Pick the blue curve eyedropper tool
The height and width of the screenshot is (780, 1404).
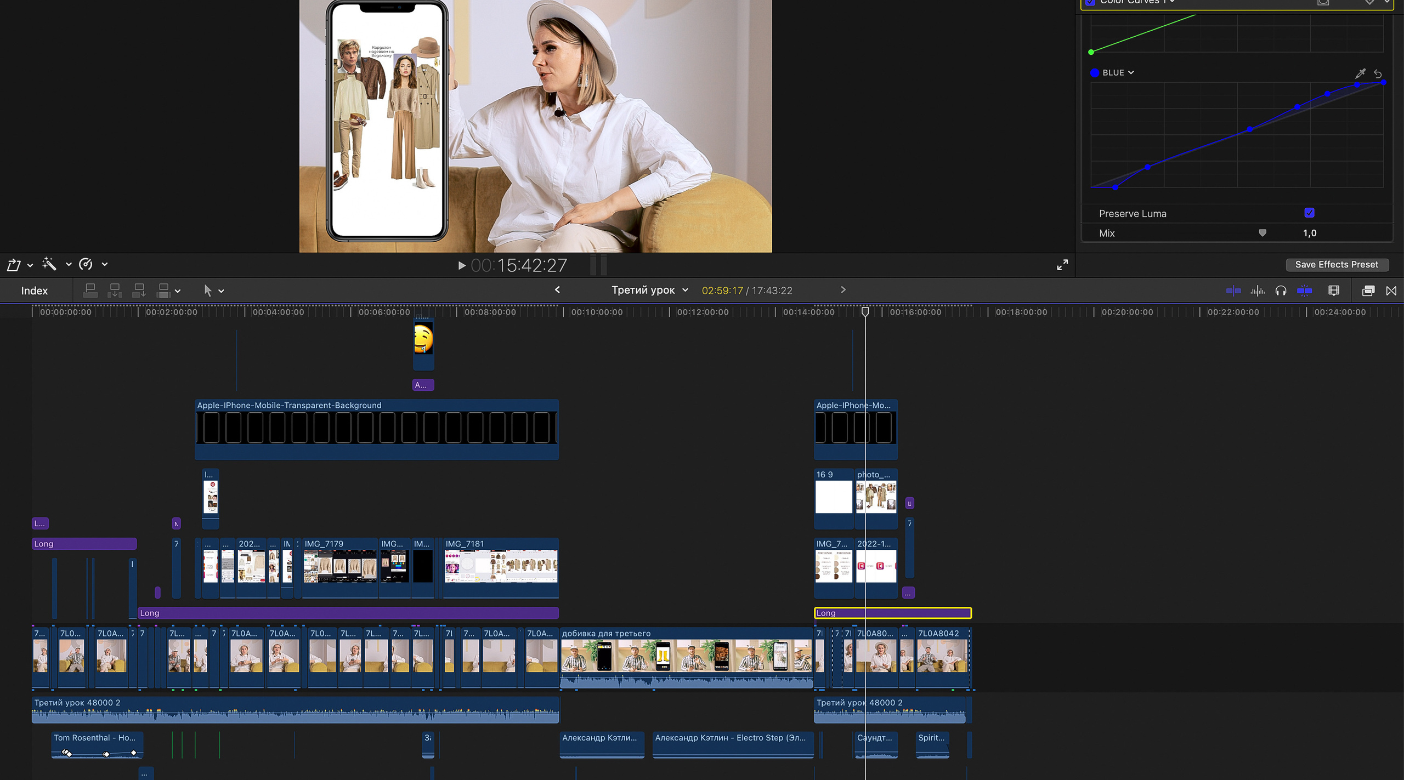[1360, 73]
